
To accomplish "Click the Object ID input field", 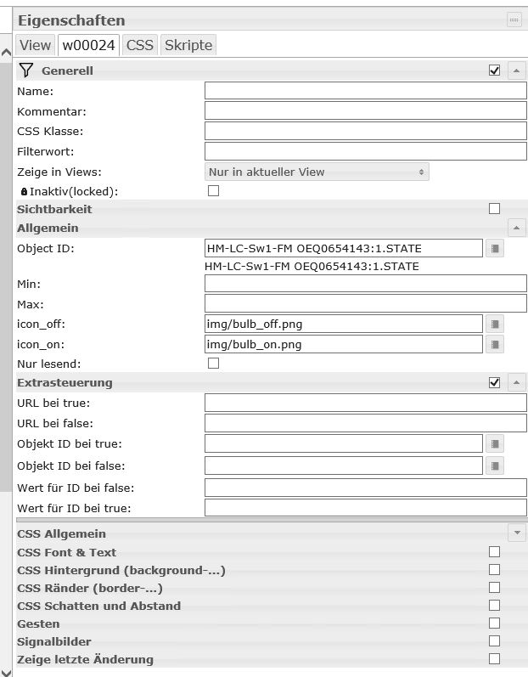I will point(344,248).
